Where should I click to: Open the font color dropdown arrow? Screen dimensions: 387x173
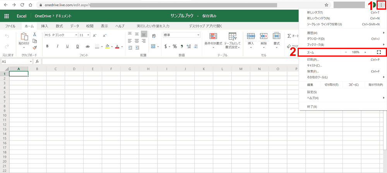[x=122, y=46]
